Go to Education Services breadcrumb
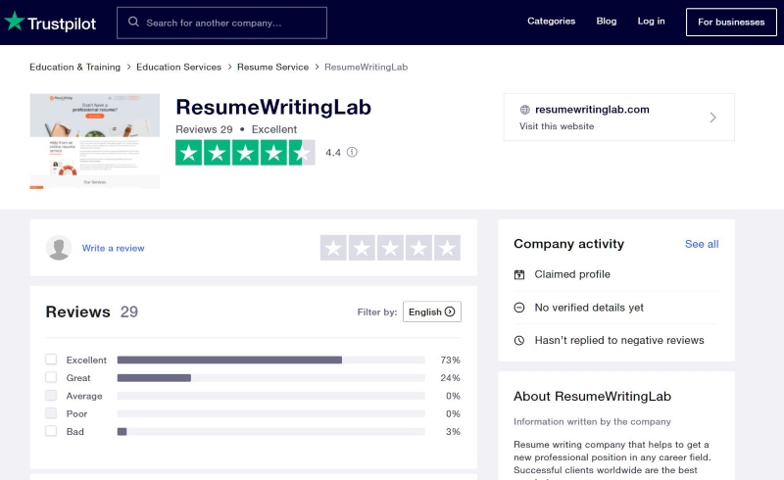 pyautogui.click(x=178, y=67)
